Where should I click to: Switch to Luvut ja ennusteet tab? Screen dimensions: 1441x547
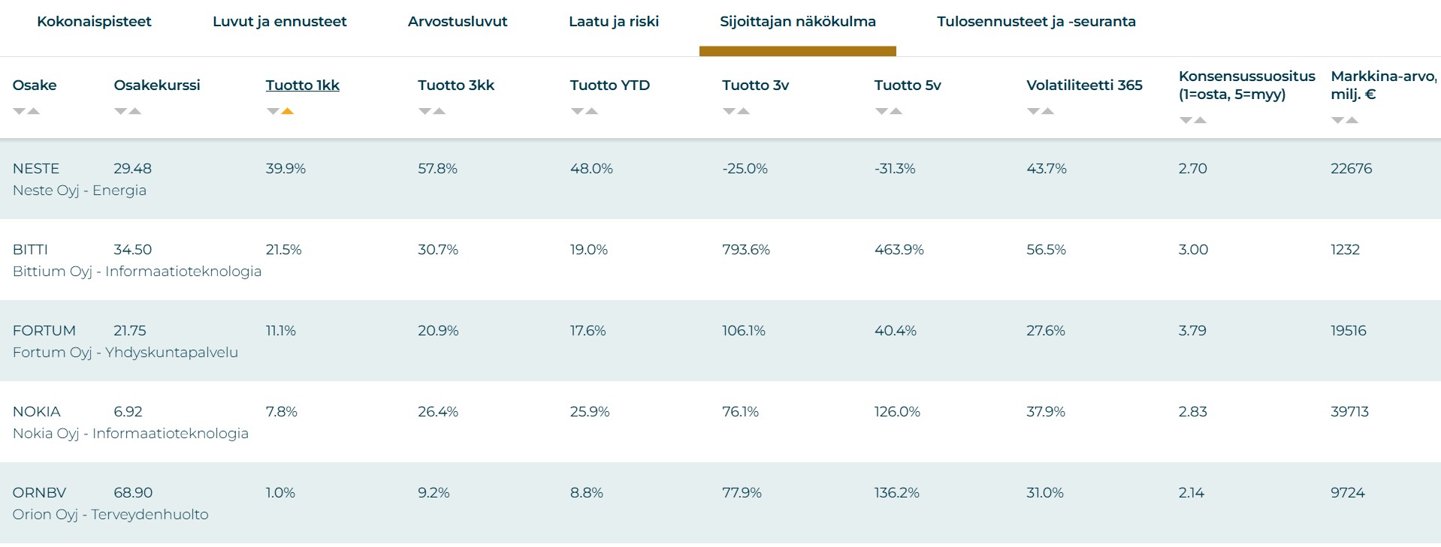(279, 22)
